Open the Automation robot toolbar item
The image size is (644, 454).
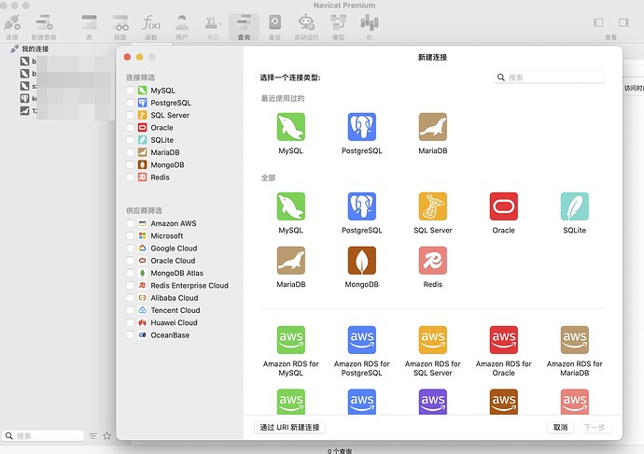coord(306,27)
